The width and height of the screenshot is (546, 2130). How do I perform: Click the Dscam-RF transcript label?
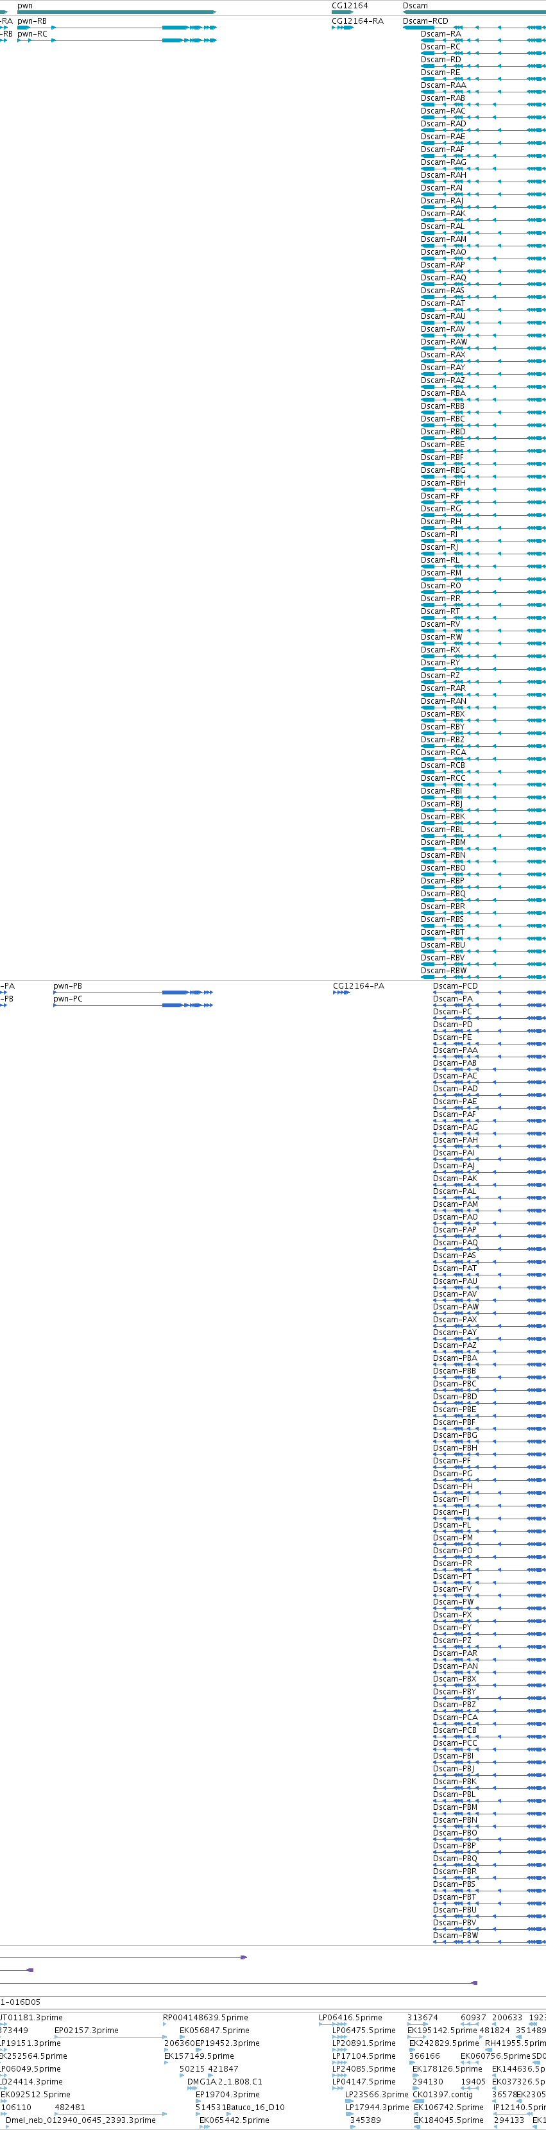tap(440, 496)
